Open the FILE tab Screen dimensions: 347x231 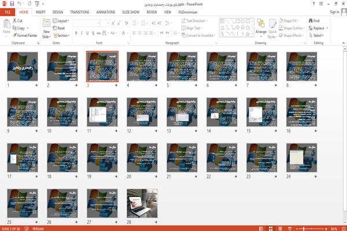point(8,12)
